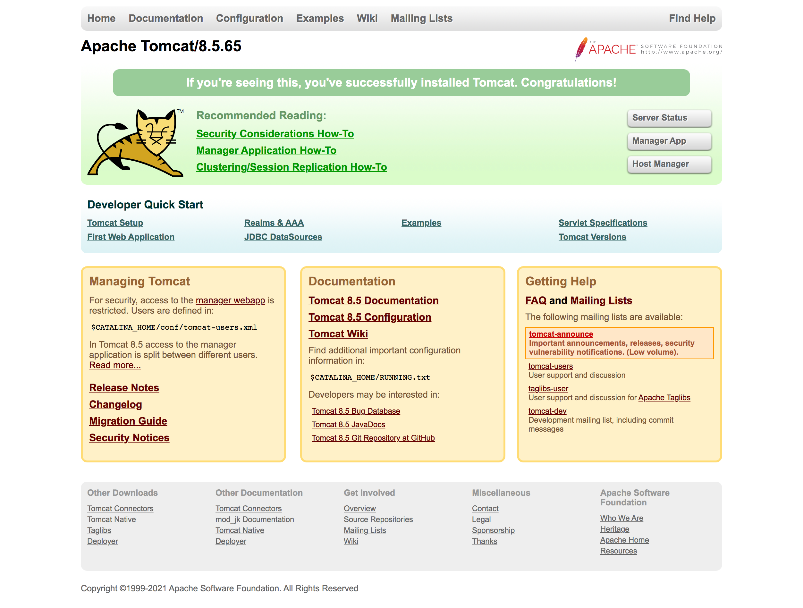Open Mailing Lists link in Getting Help heading
This screenshot has width=803, height=608.
tap(601, 300)
